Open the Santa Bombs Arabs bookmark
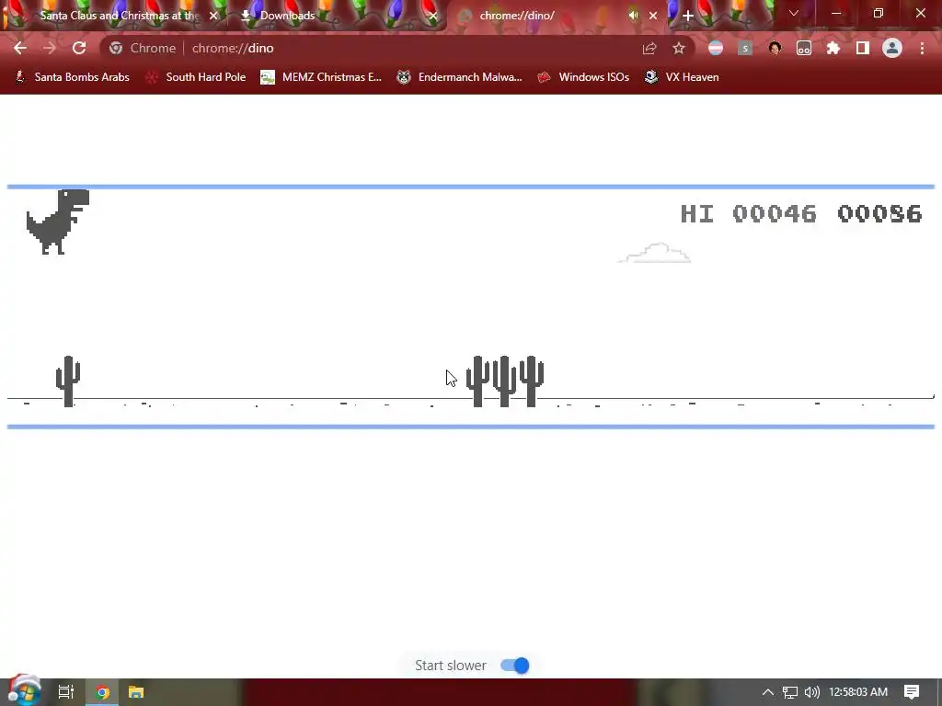 pyautogui.click(x=72, y=77)
